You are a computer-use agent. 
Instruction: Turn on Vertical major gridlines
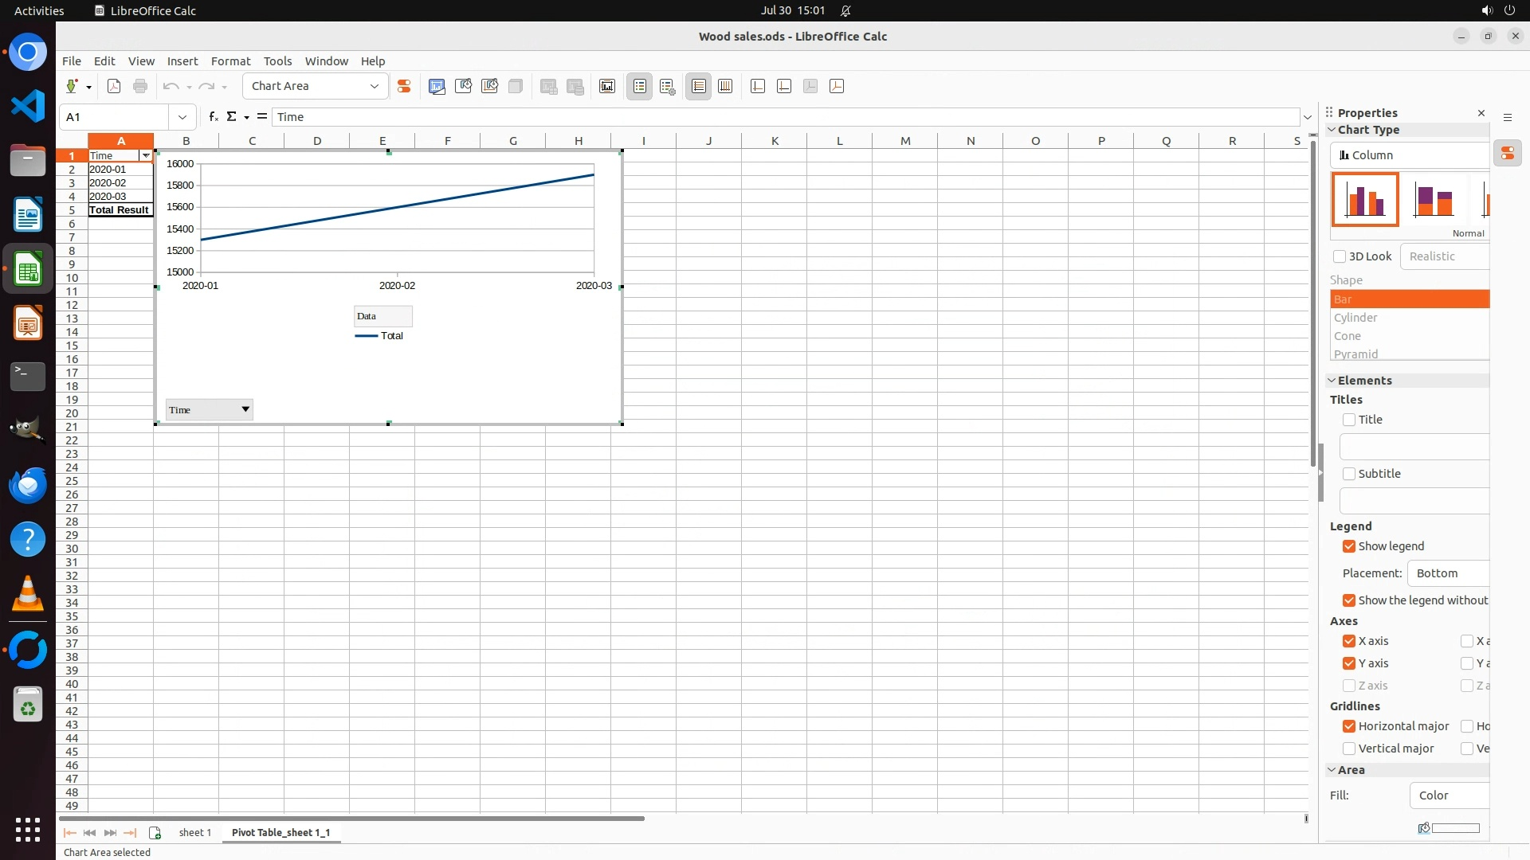tap(1349, 749)
